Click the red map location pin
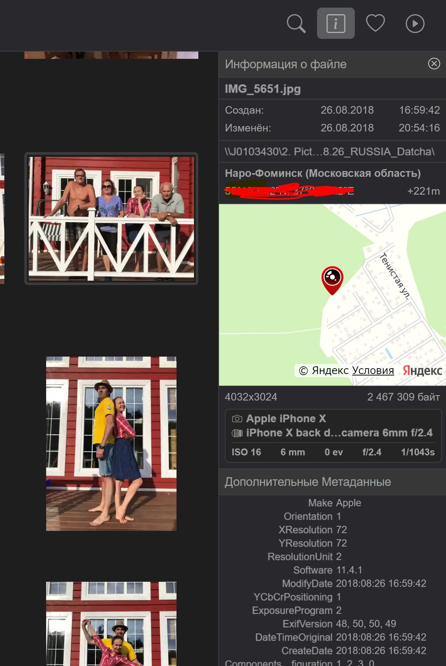446x666 pixels. pos(332,280)
